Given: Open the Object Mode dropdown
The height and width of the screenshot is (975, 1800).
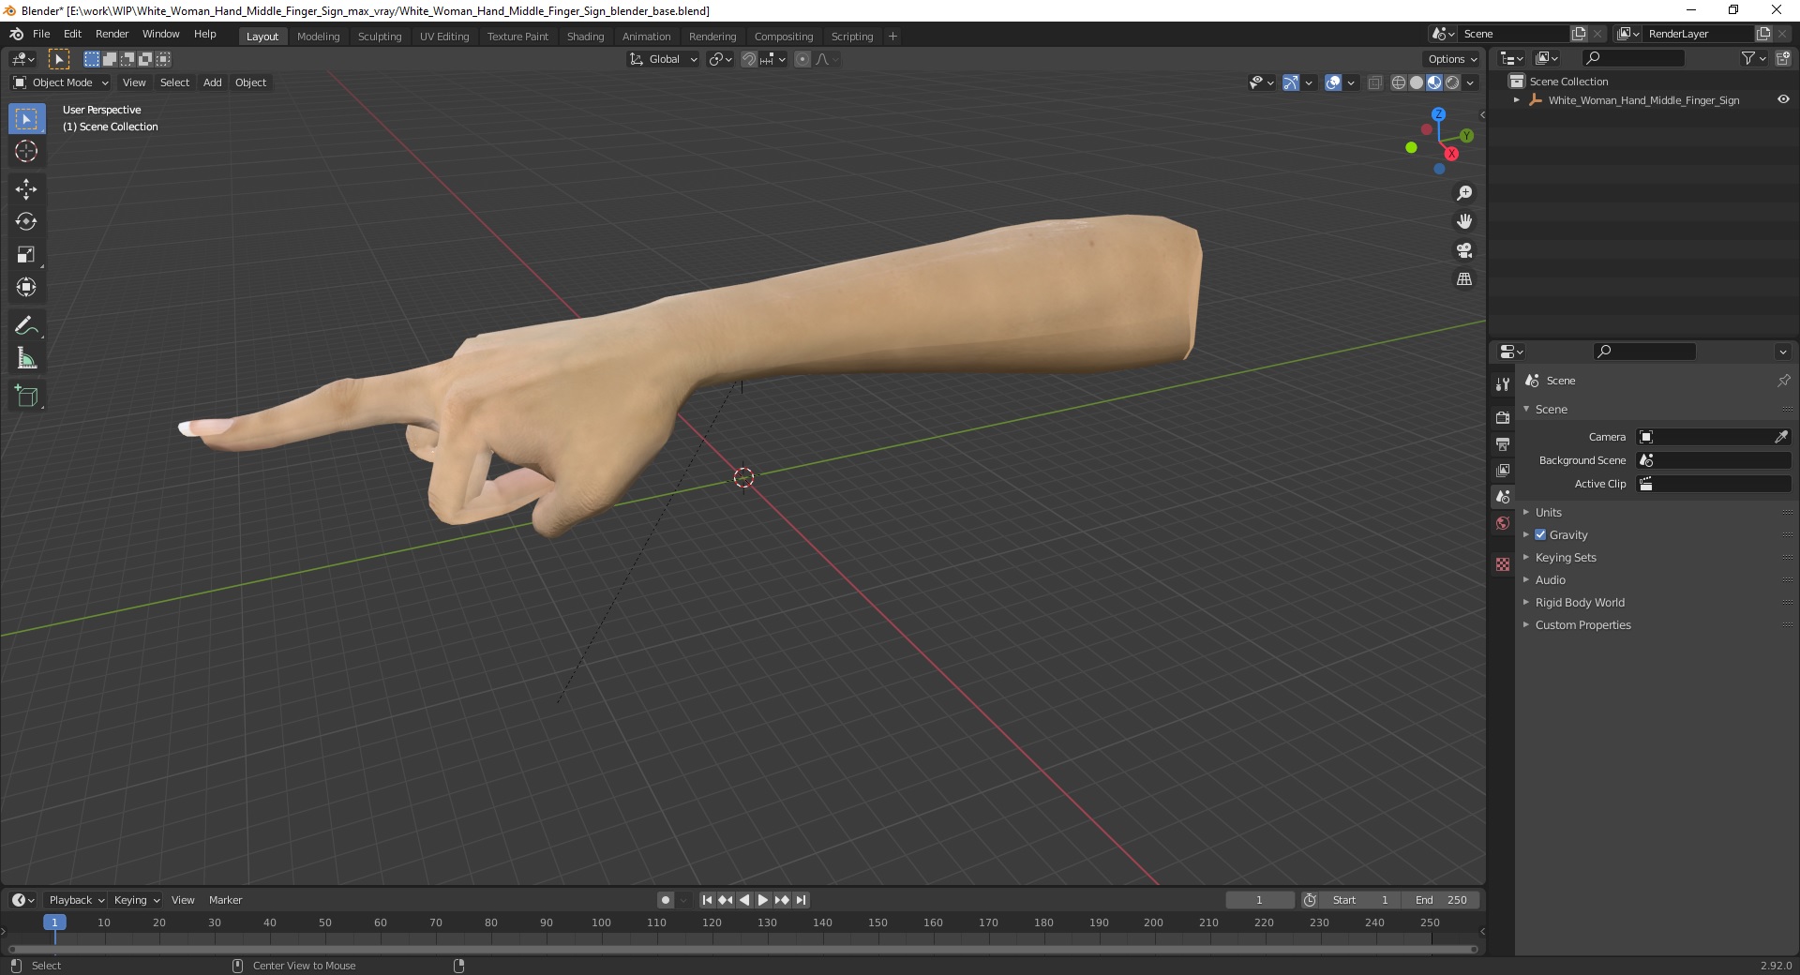Looking at the screenshot, I should [x=61, y=82].
